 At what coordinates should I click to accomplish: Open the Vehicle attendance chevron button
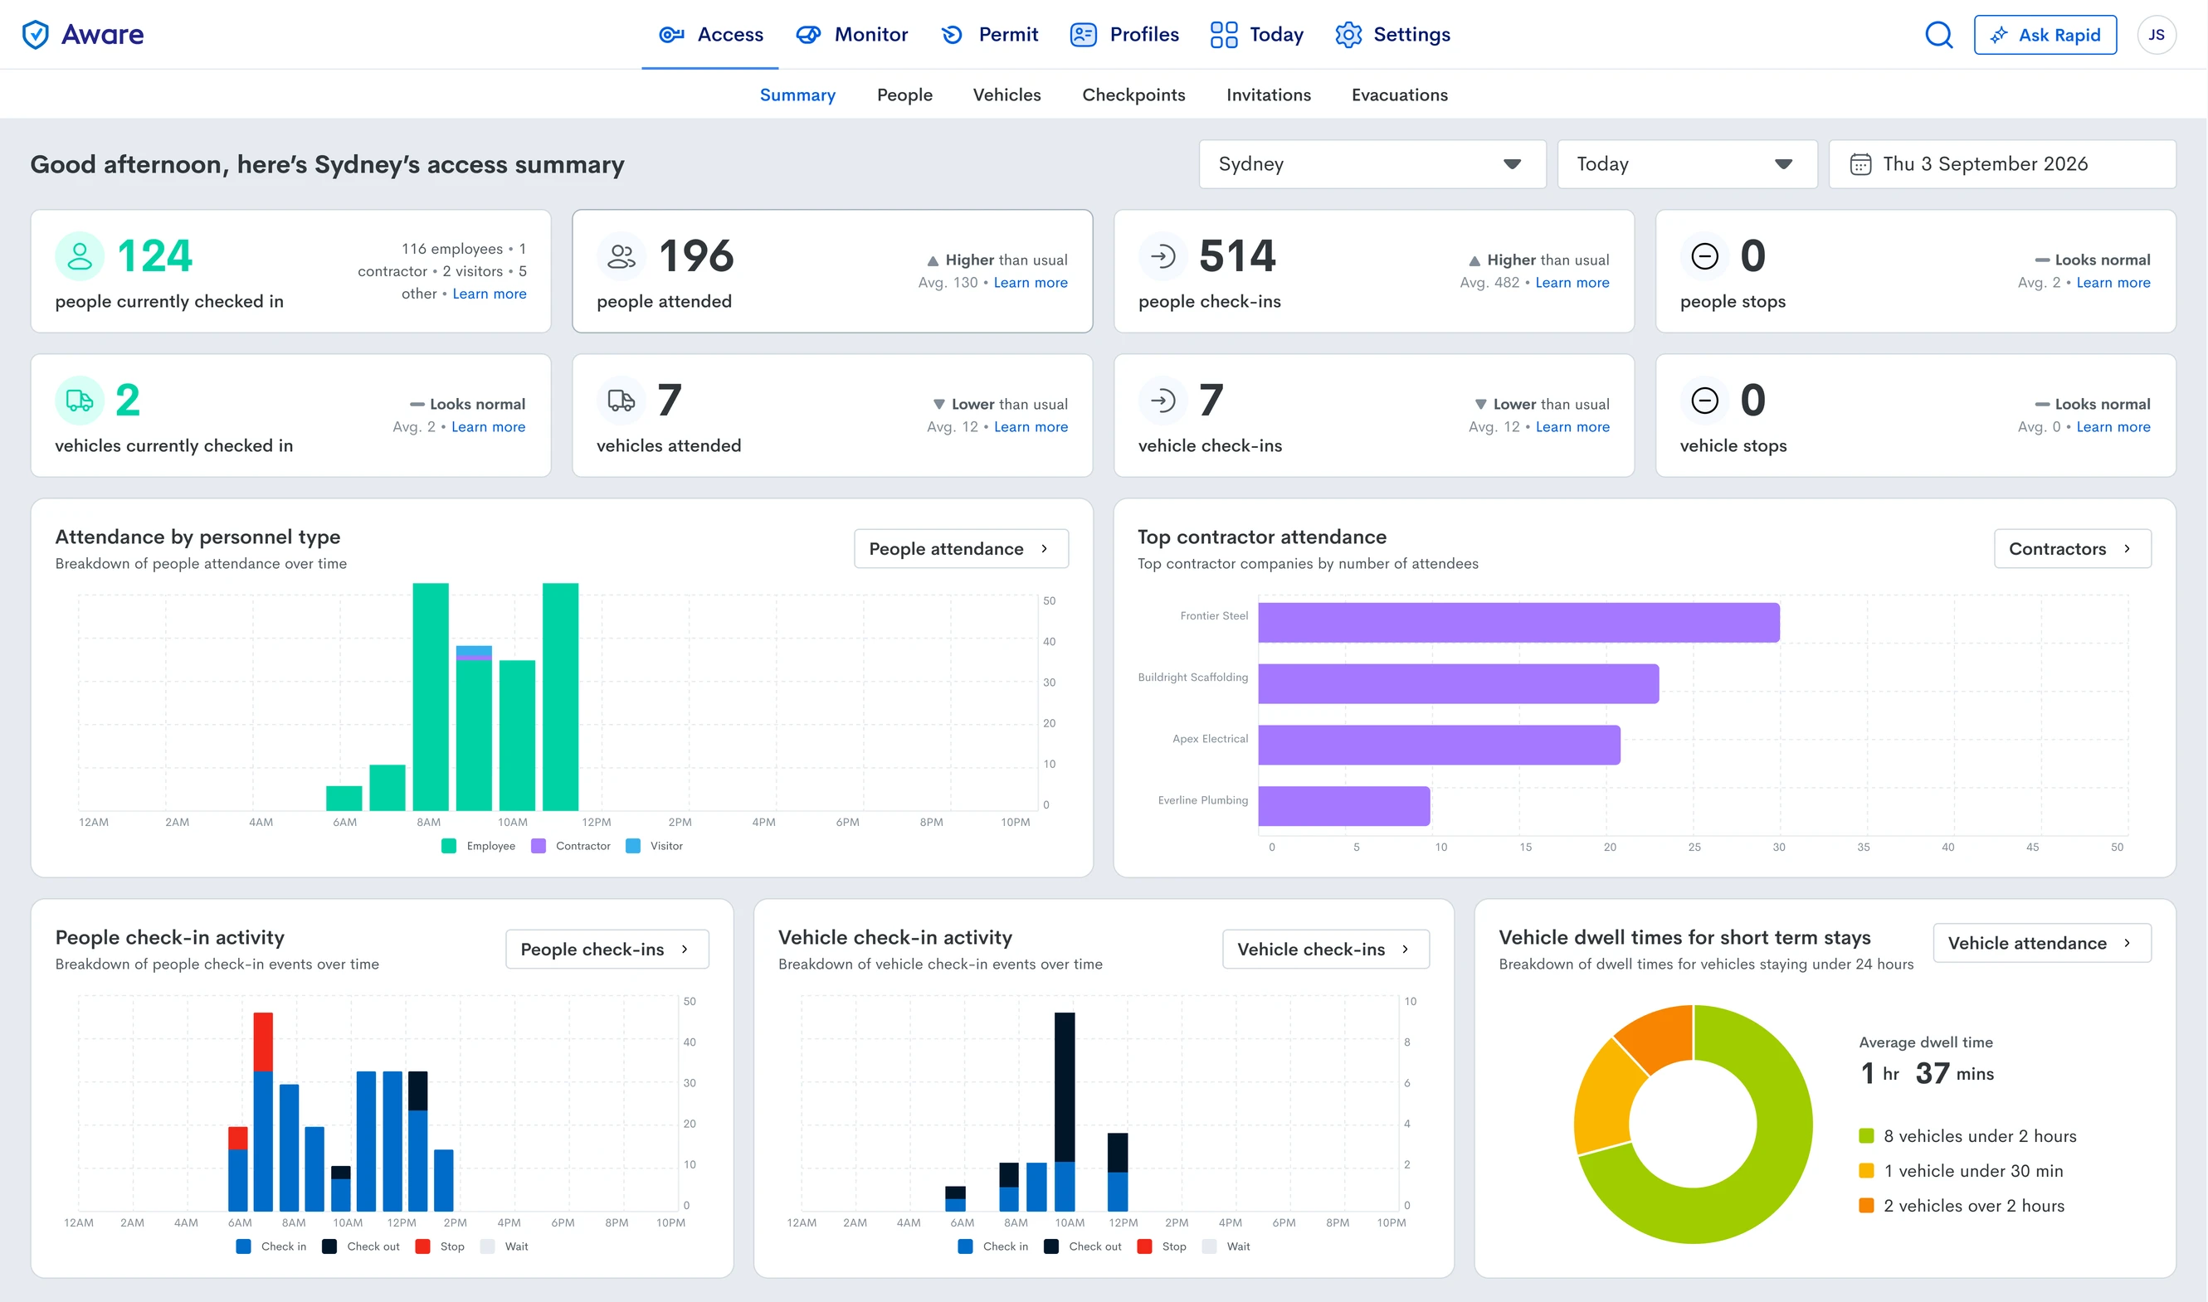pyautogui.click(x=2041, y=943)
